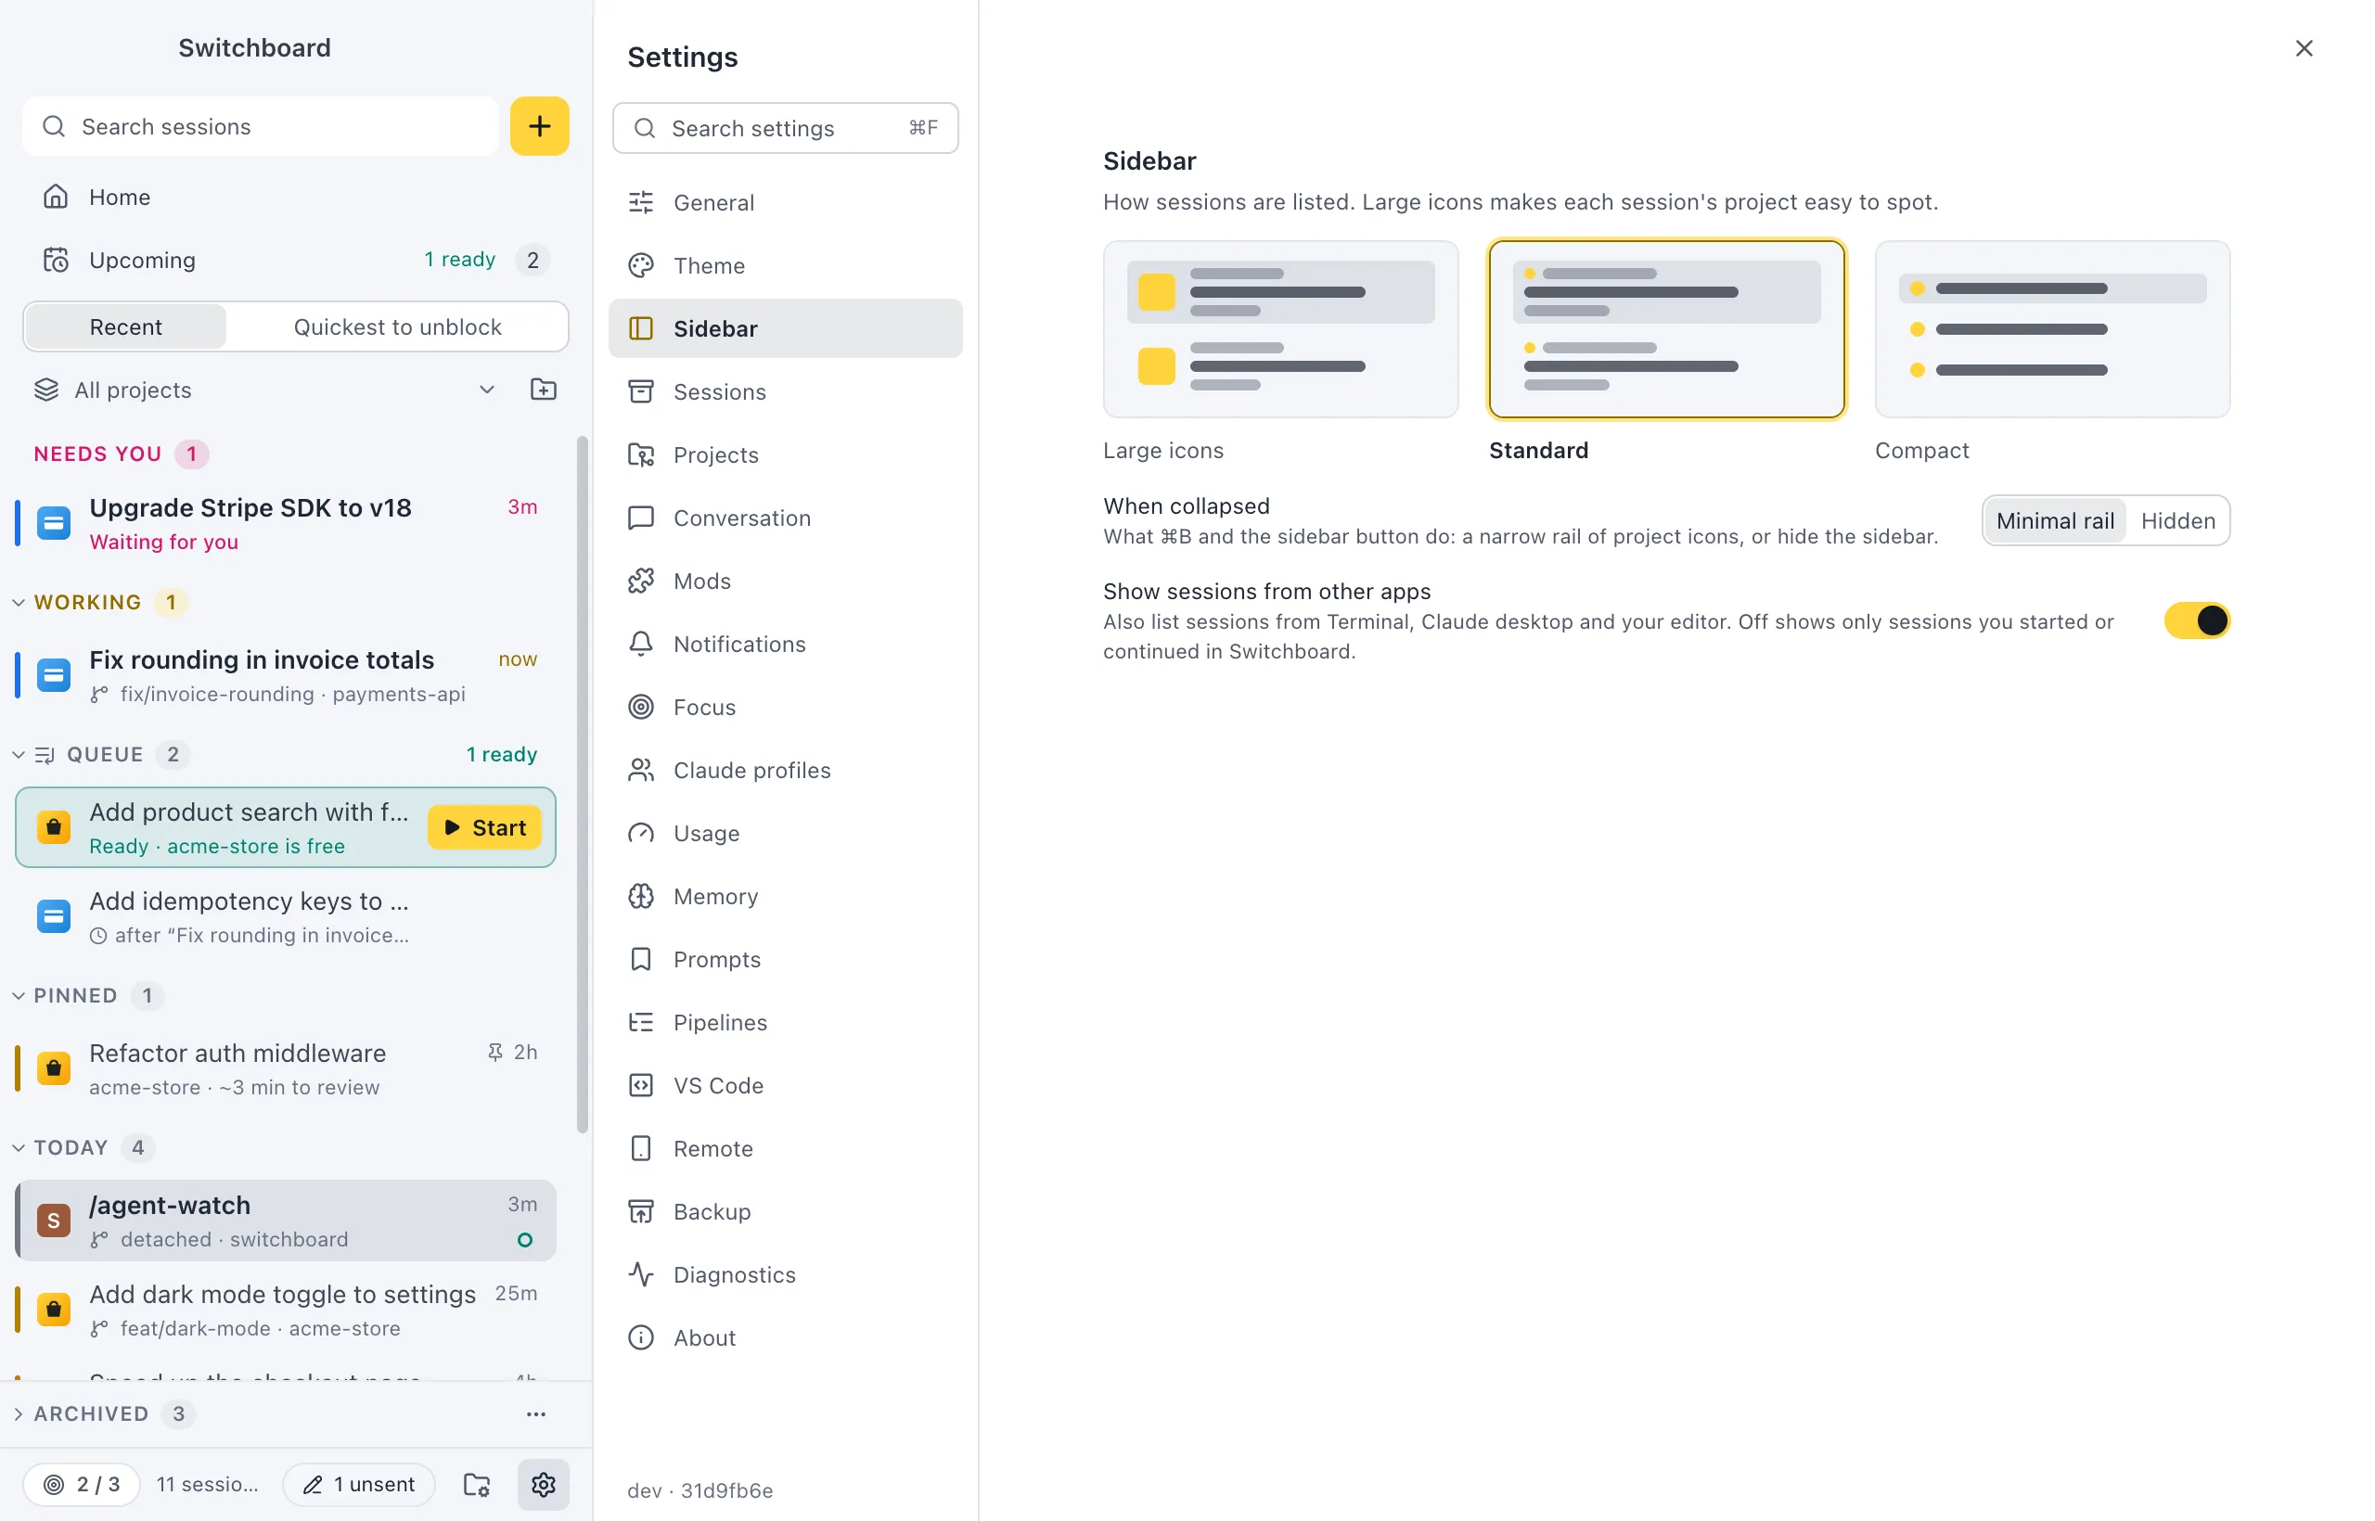
Task: Choose the Large icons sidebar layout
Action: (x=1280, y=330)
